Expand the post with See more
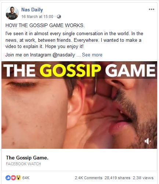The image size is (159, 184). click(x=92, y=55)
